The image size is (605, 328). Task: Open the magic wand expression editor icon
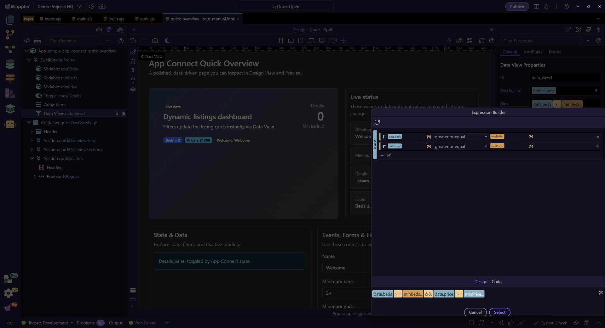600,293
